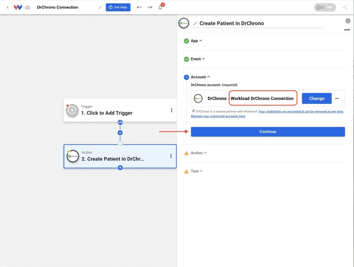Click the shield icon in security note

(194, 111)
